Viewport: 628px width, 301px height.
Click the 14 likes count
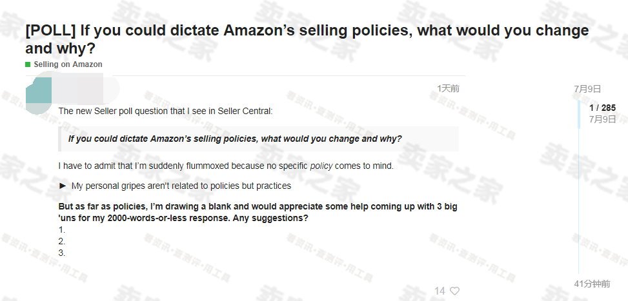(x=440, y=291)
